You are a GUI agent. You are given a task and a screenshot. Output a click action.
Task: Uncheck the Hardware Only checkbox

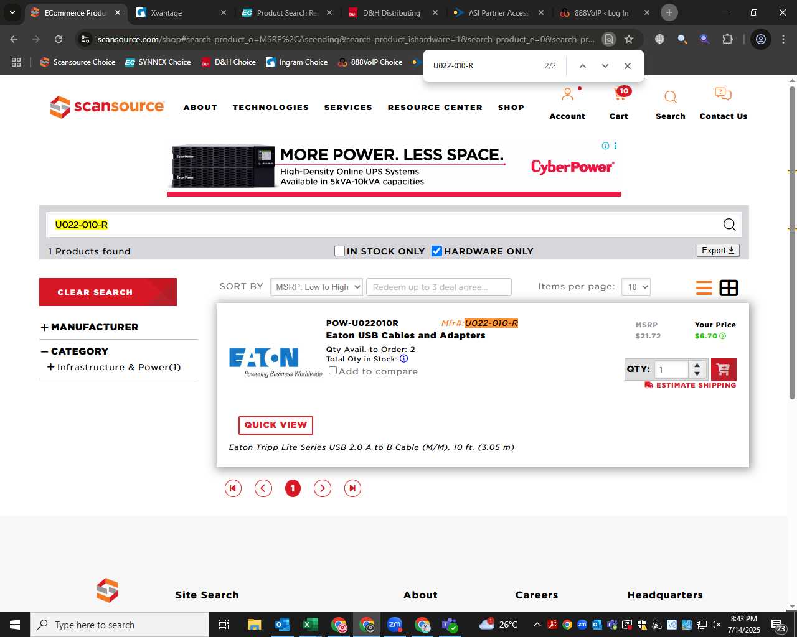[436, 251]
